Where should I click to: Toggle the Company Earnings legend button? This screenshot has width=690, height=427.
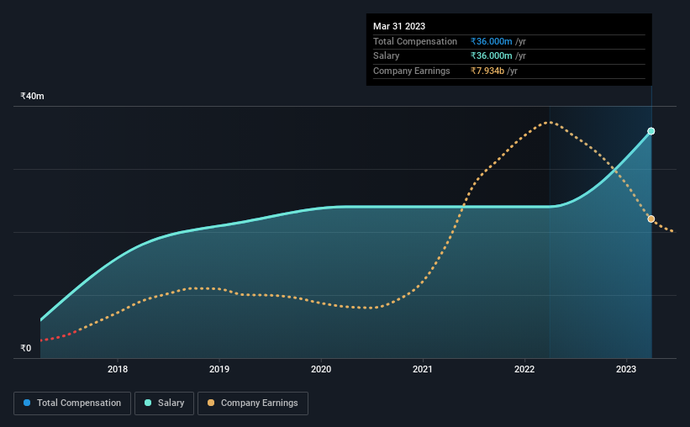pyautogui.click(x=253, y=403)
